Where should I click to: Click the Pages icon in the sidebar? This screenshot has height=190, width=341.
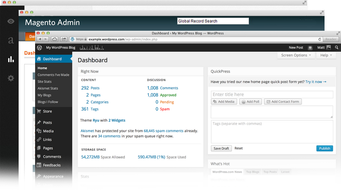click(39, 148)
